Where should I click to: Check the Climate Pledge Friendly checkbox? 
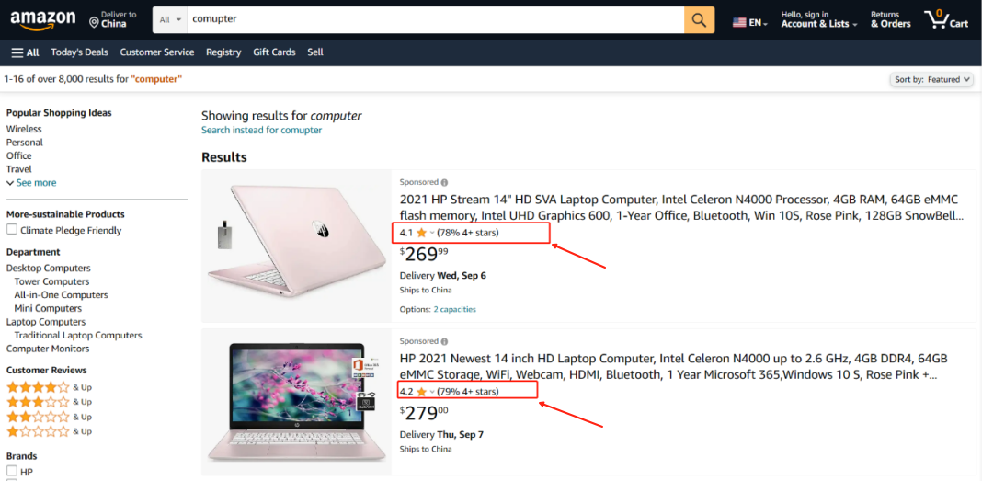12,230
